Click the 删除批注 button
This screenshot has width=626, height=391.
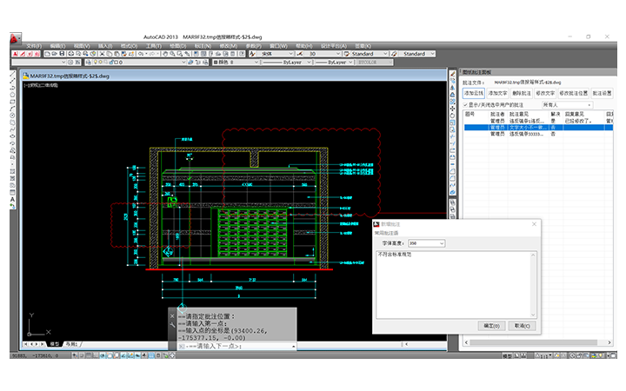coord(522,92)
